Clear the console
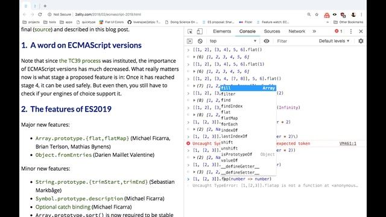This screenshot has height=217, width=386. [200, 41]
